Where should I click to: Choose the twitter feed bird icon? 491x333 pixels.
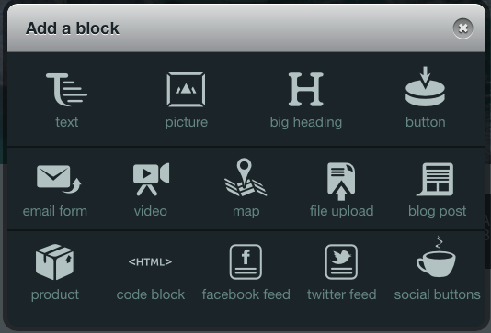(x=341, y=261)
